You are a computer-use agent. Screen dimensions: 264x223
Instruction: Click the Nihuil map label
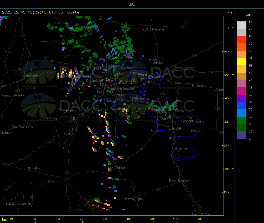coord(69,134)
